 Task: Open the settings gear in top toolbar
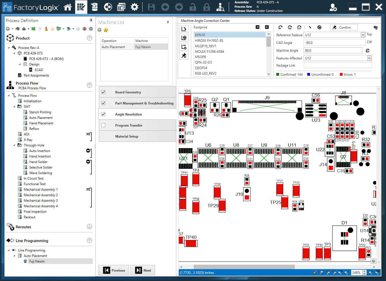[135, 7]
